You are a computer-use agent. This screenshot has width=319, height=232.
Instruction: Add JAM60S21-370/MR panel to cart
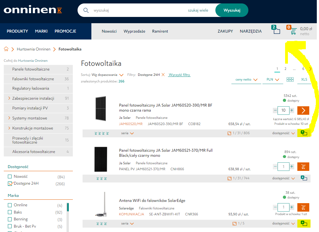point(303,166)
